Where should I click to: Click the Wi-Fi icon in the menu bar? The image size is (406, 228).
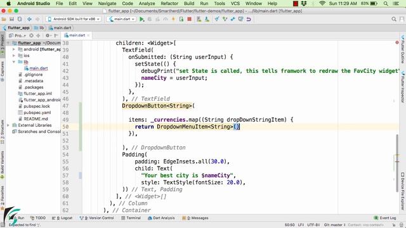pyautogui.click(x=322, y=4)
